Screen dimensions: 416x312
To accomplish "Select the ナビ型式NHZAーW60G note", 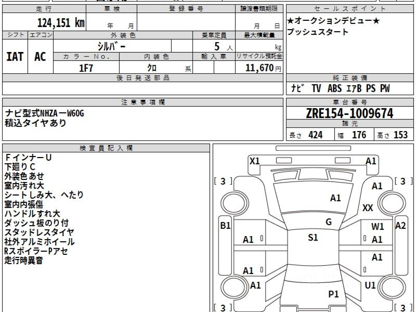I will click(x=44, y=113).
